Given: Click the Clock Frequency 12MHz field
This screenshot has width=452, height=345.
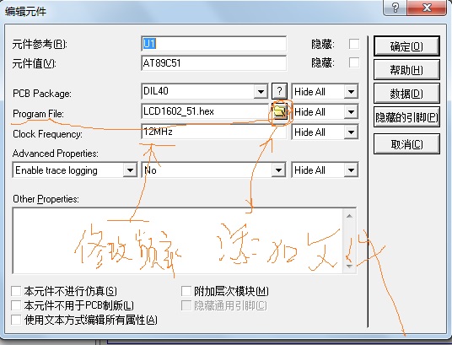Looking at the screenshot, I should 213,132.
